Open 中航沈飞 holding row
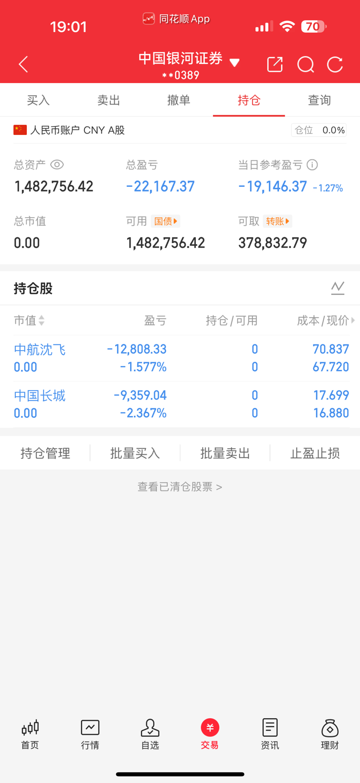The height and width of the screenshot is (783, 360). (x=180, y=358)
